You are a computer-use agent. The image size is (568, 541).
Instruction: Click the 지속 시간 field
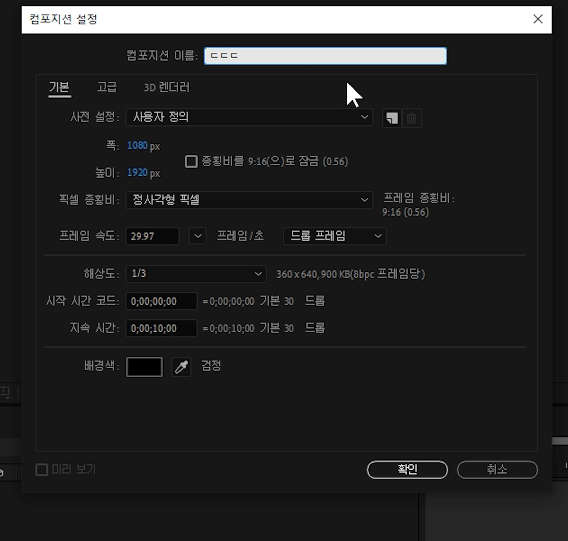click(x=161, y=328)
